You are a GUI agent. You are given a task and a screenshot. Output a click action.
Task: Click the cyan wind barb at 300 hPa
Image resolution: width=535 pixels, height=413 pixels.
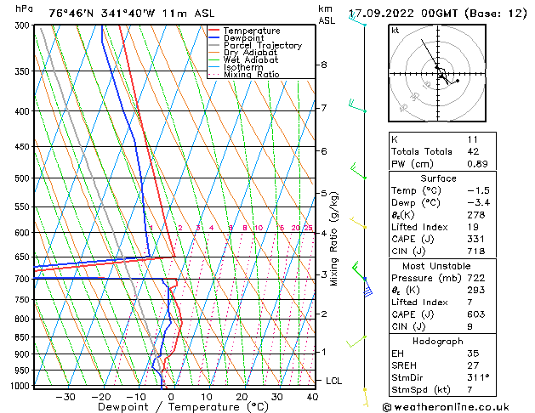(x=357, y=19)
